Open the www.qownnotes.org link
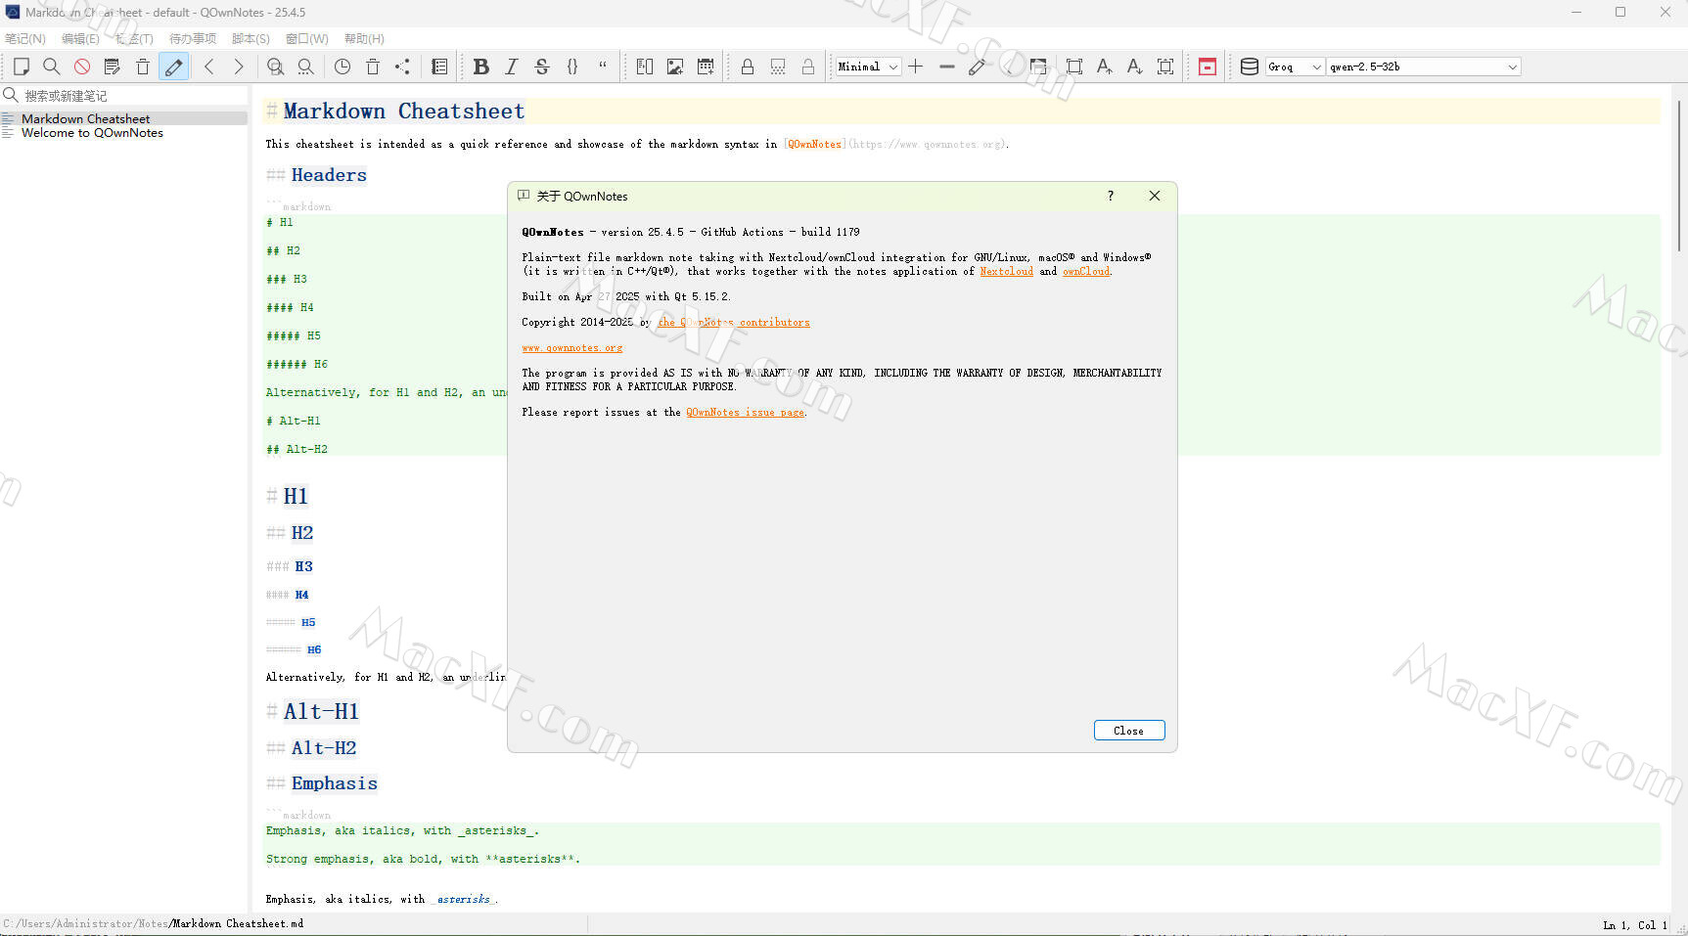 point(572,347)
